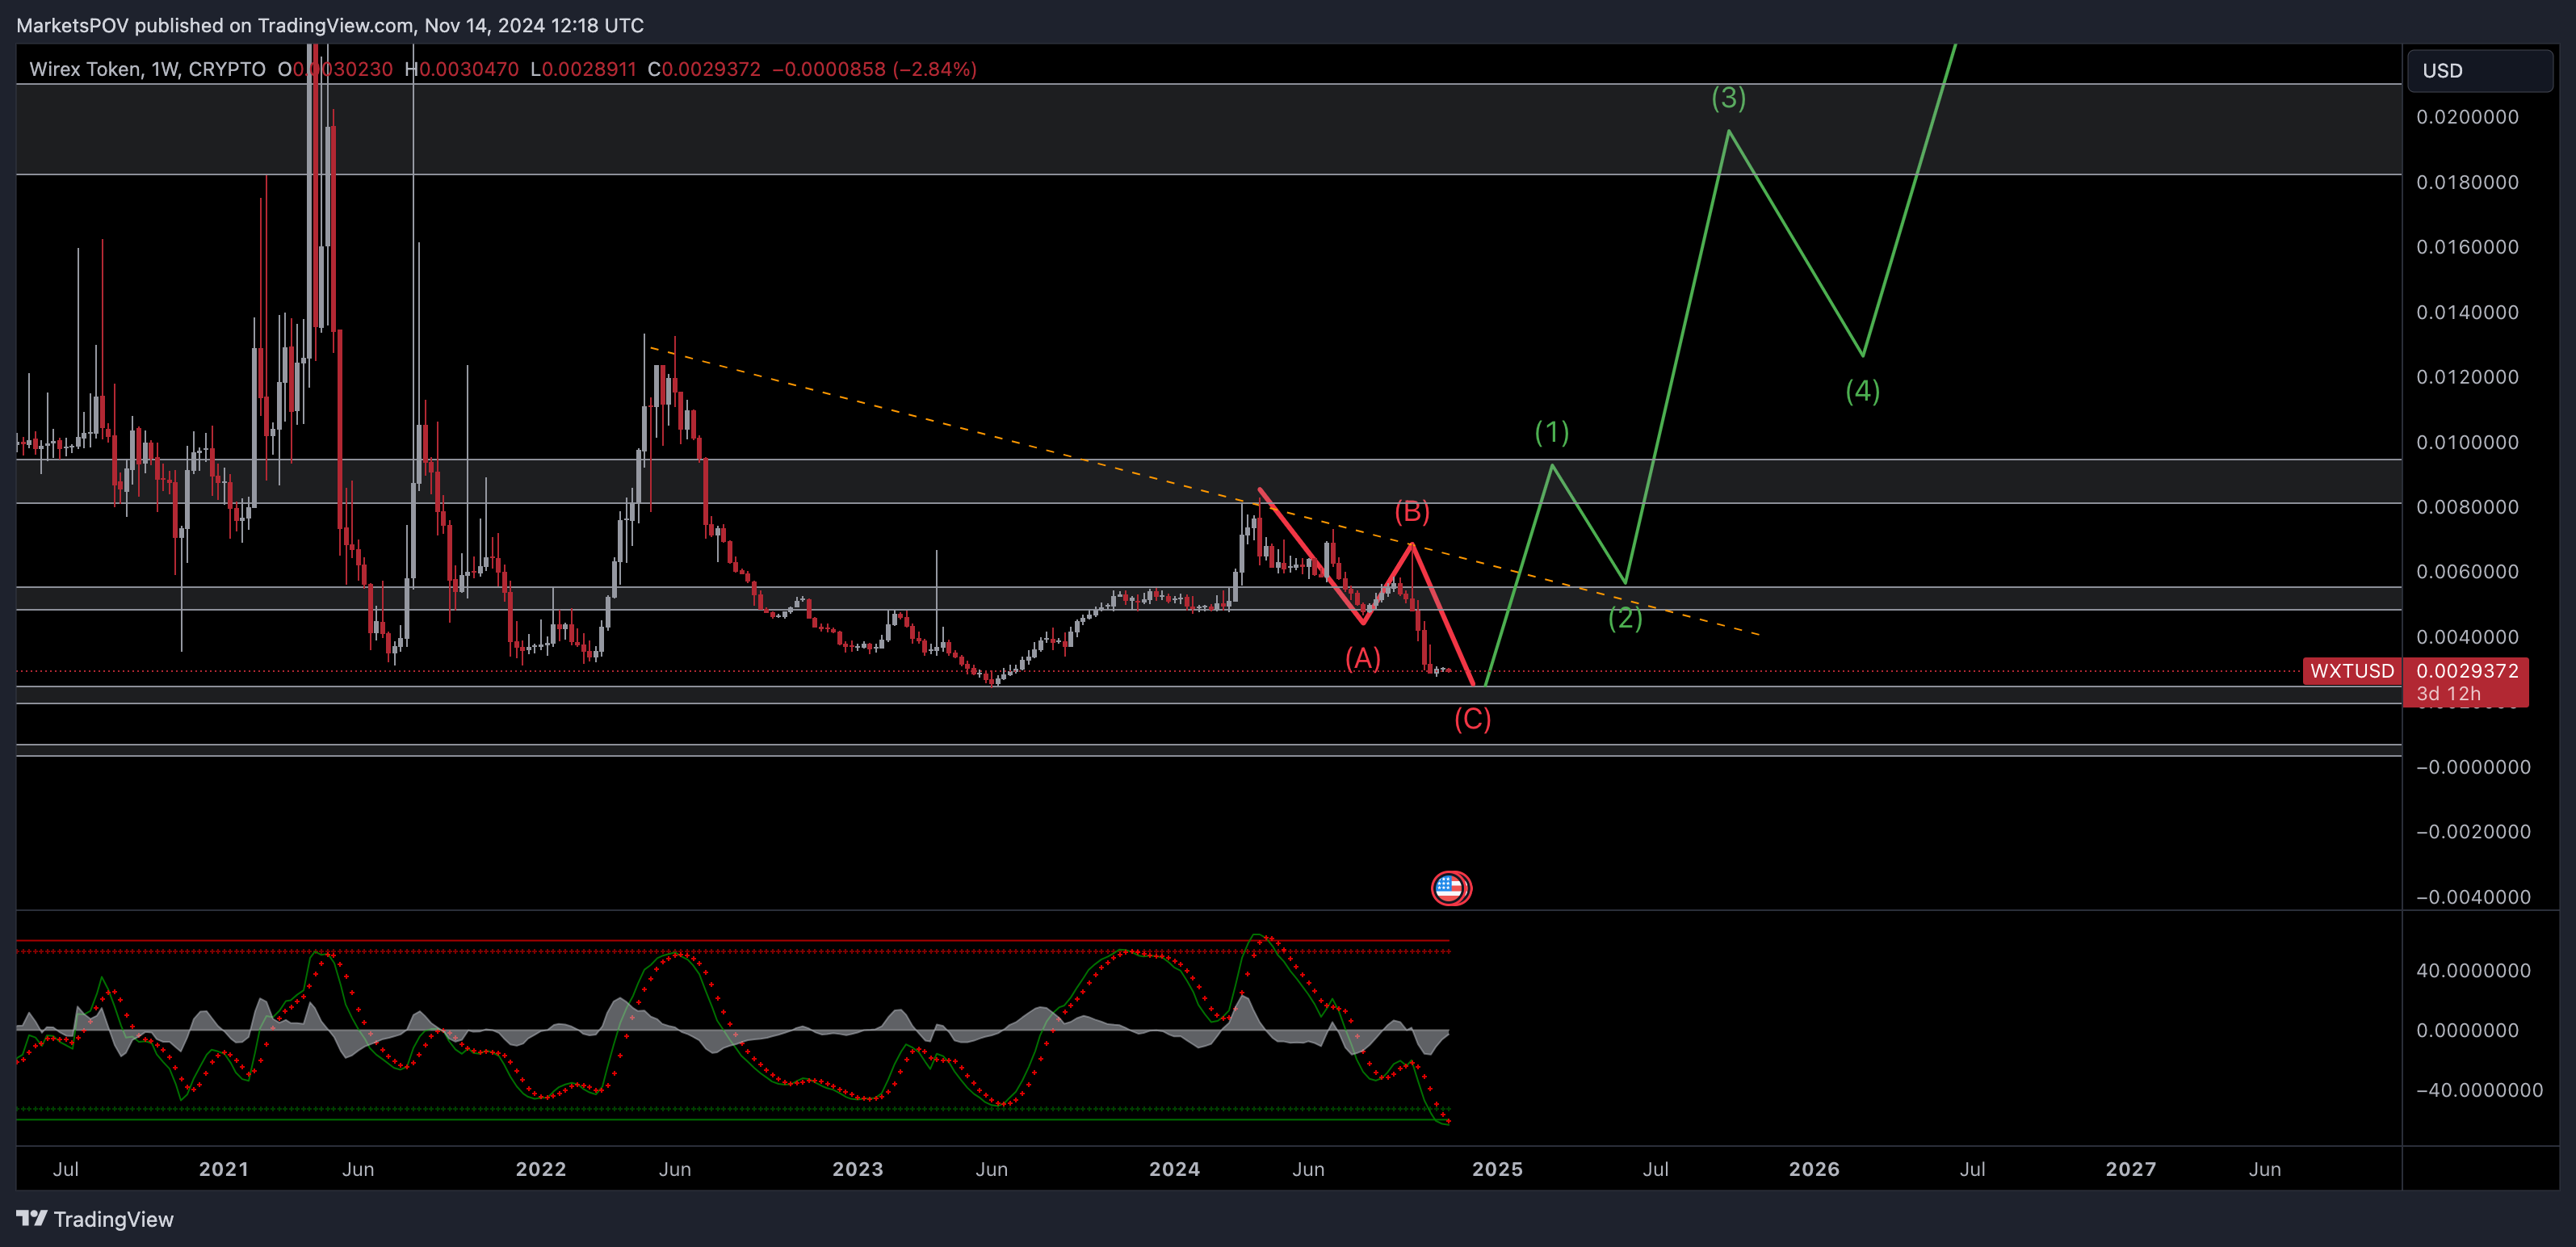Click the 2021 time axis label
Screen dimensions: 2576x1247
point(223,1169)
